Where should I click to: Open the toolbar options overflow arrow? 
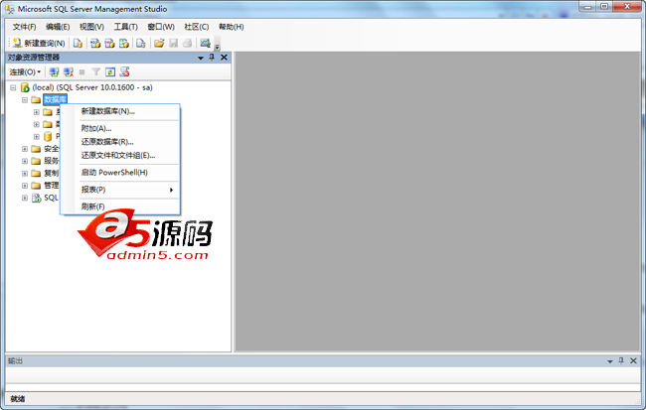(x=218, y=47)
